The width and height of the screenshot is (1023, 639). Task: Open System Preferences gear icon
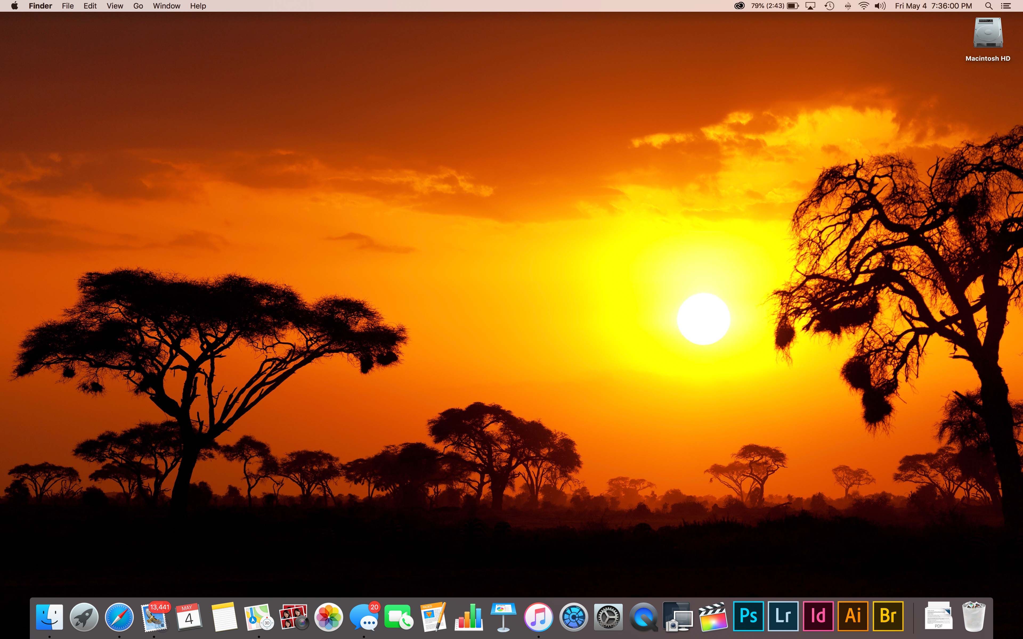click(x=608, y=617)
